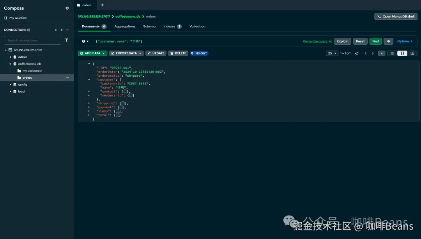Open connections filter icon
Image resolution: width=421 pixels, height=239 pixels.
(x=67, y=40)
